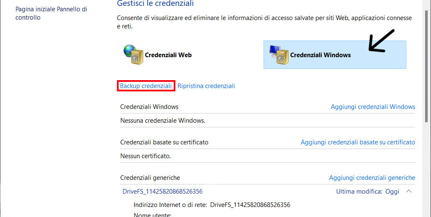431x217 pixels.
Task: Click the Nessuna credenziale Windows text
Action: (x=163, y=121)
